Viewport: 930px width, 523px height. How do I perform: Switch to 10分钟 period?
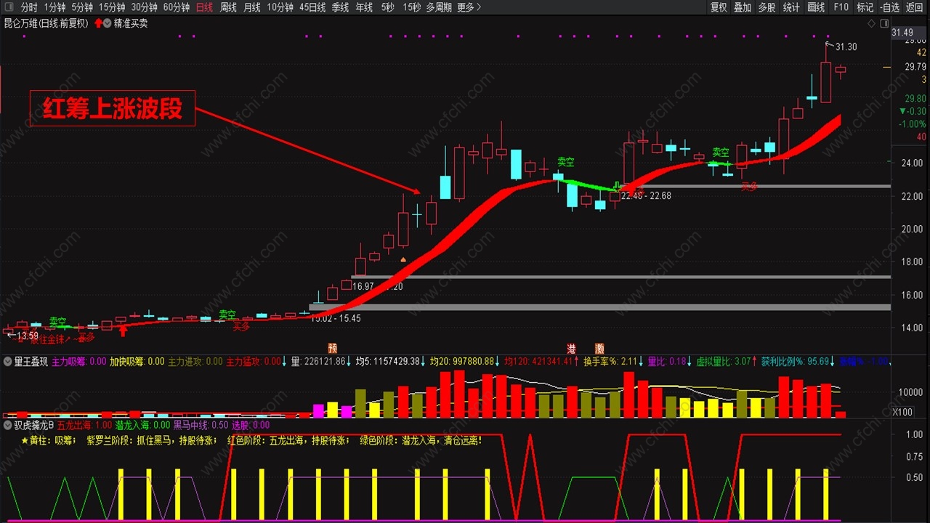(280, 7)
